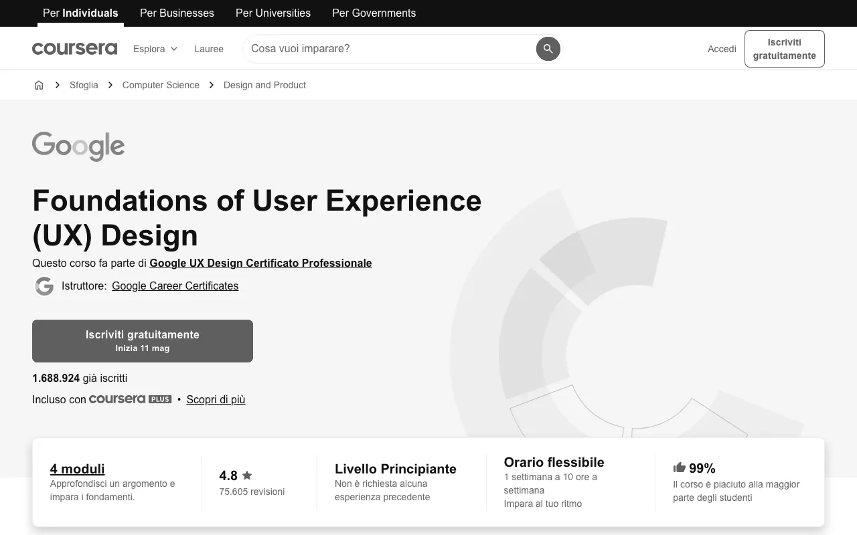857x535 pixels.
Task: Click the course title Foundations of User Experience
Action: tap(257, 218)
